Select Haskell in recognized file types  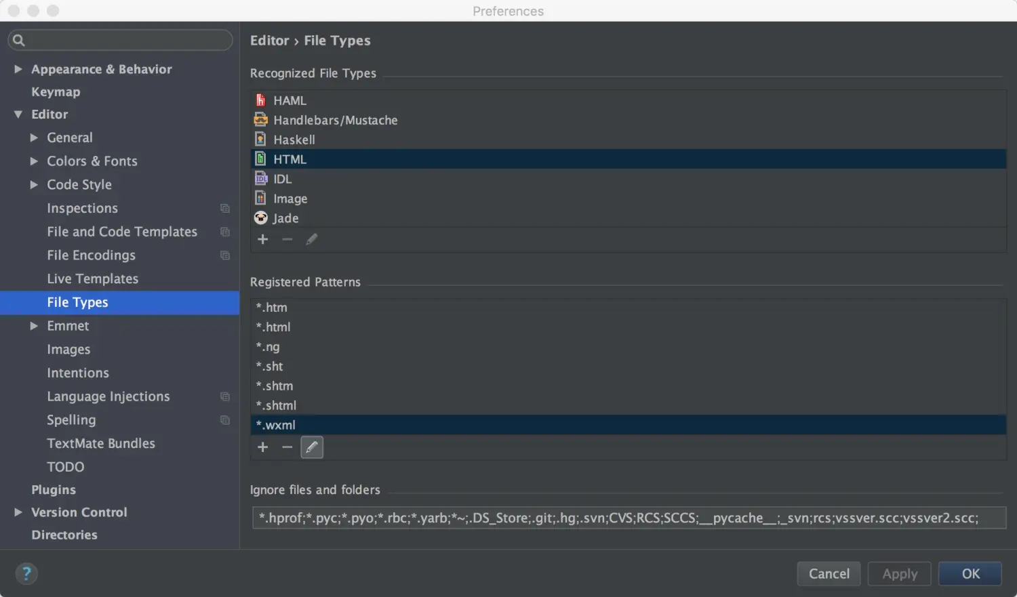pyautogui.click(x=629, y=140)
